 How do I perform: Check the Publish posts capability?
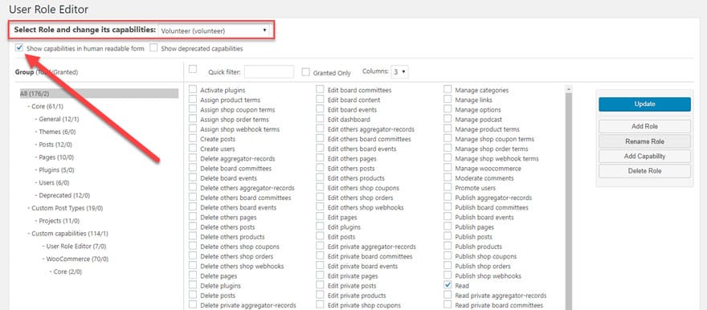click(x=447, y=236)
